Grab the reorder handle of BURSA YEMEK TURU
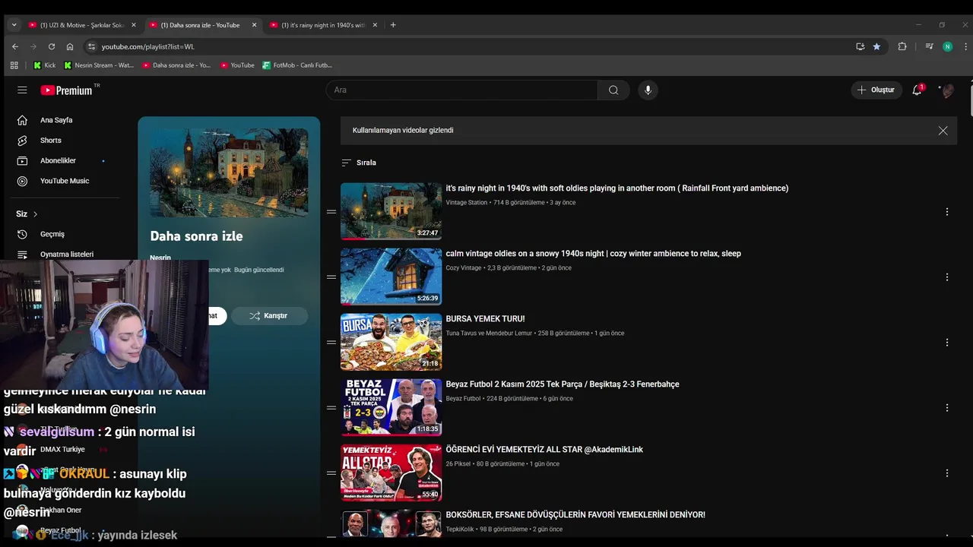The width and height of the screenshot is (973, 547). tap(331, 343)
